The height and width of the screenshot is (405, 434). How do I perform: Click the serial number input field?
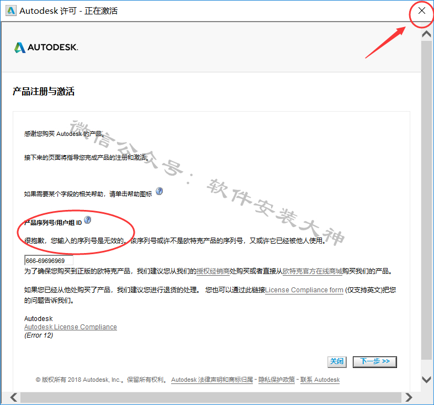49,261
